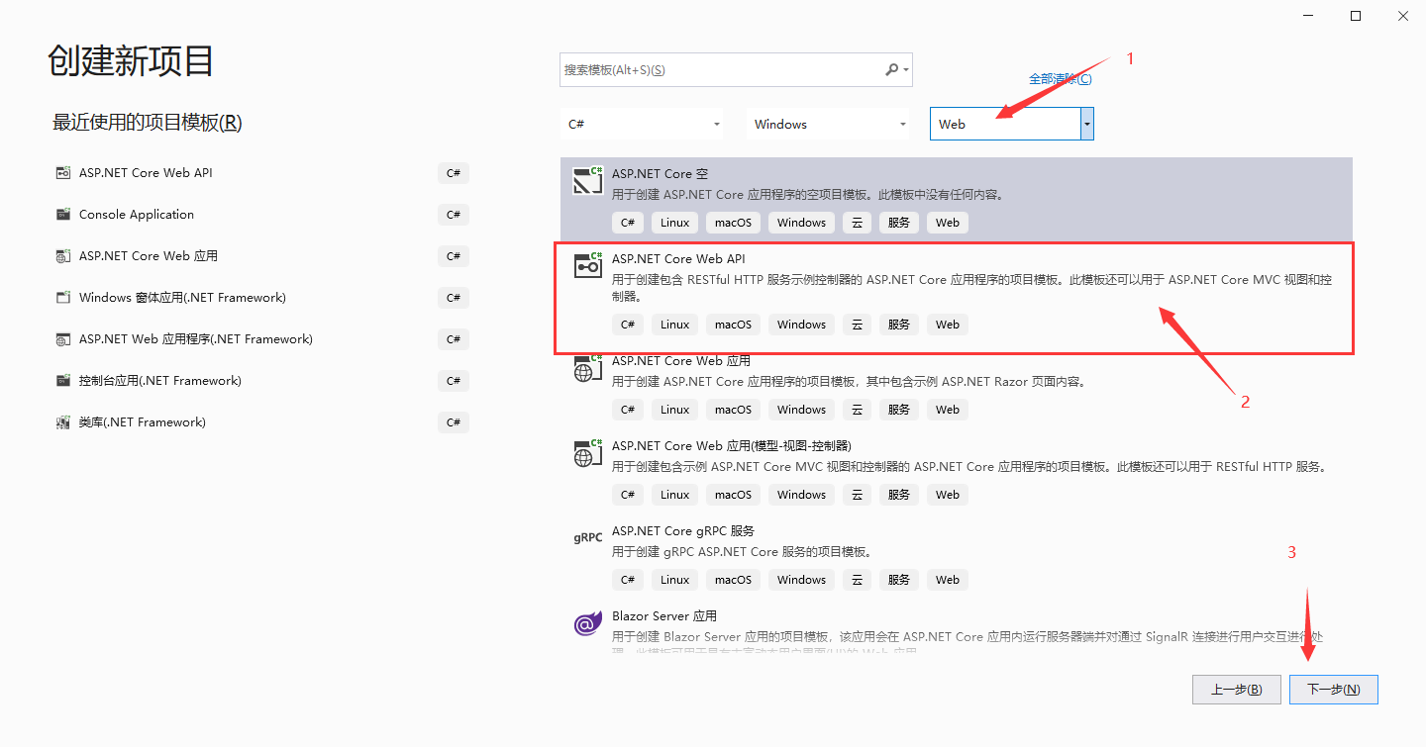This screenshot has height=747, width=1426.
Task: Click Windows tag under ASP.NET Core 空
Action: pos(801,223)
